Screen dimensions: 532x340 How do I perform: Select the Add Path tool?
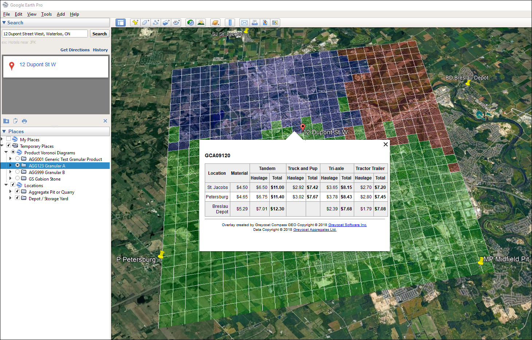coord(156,23)
